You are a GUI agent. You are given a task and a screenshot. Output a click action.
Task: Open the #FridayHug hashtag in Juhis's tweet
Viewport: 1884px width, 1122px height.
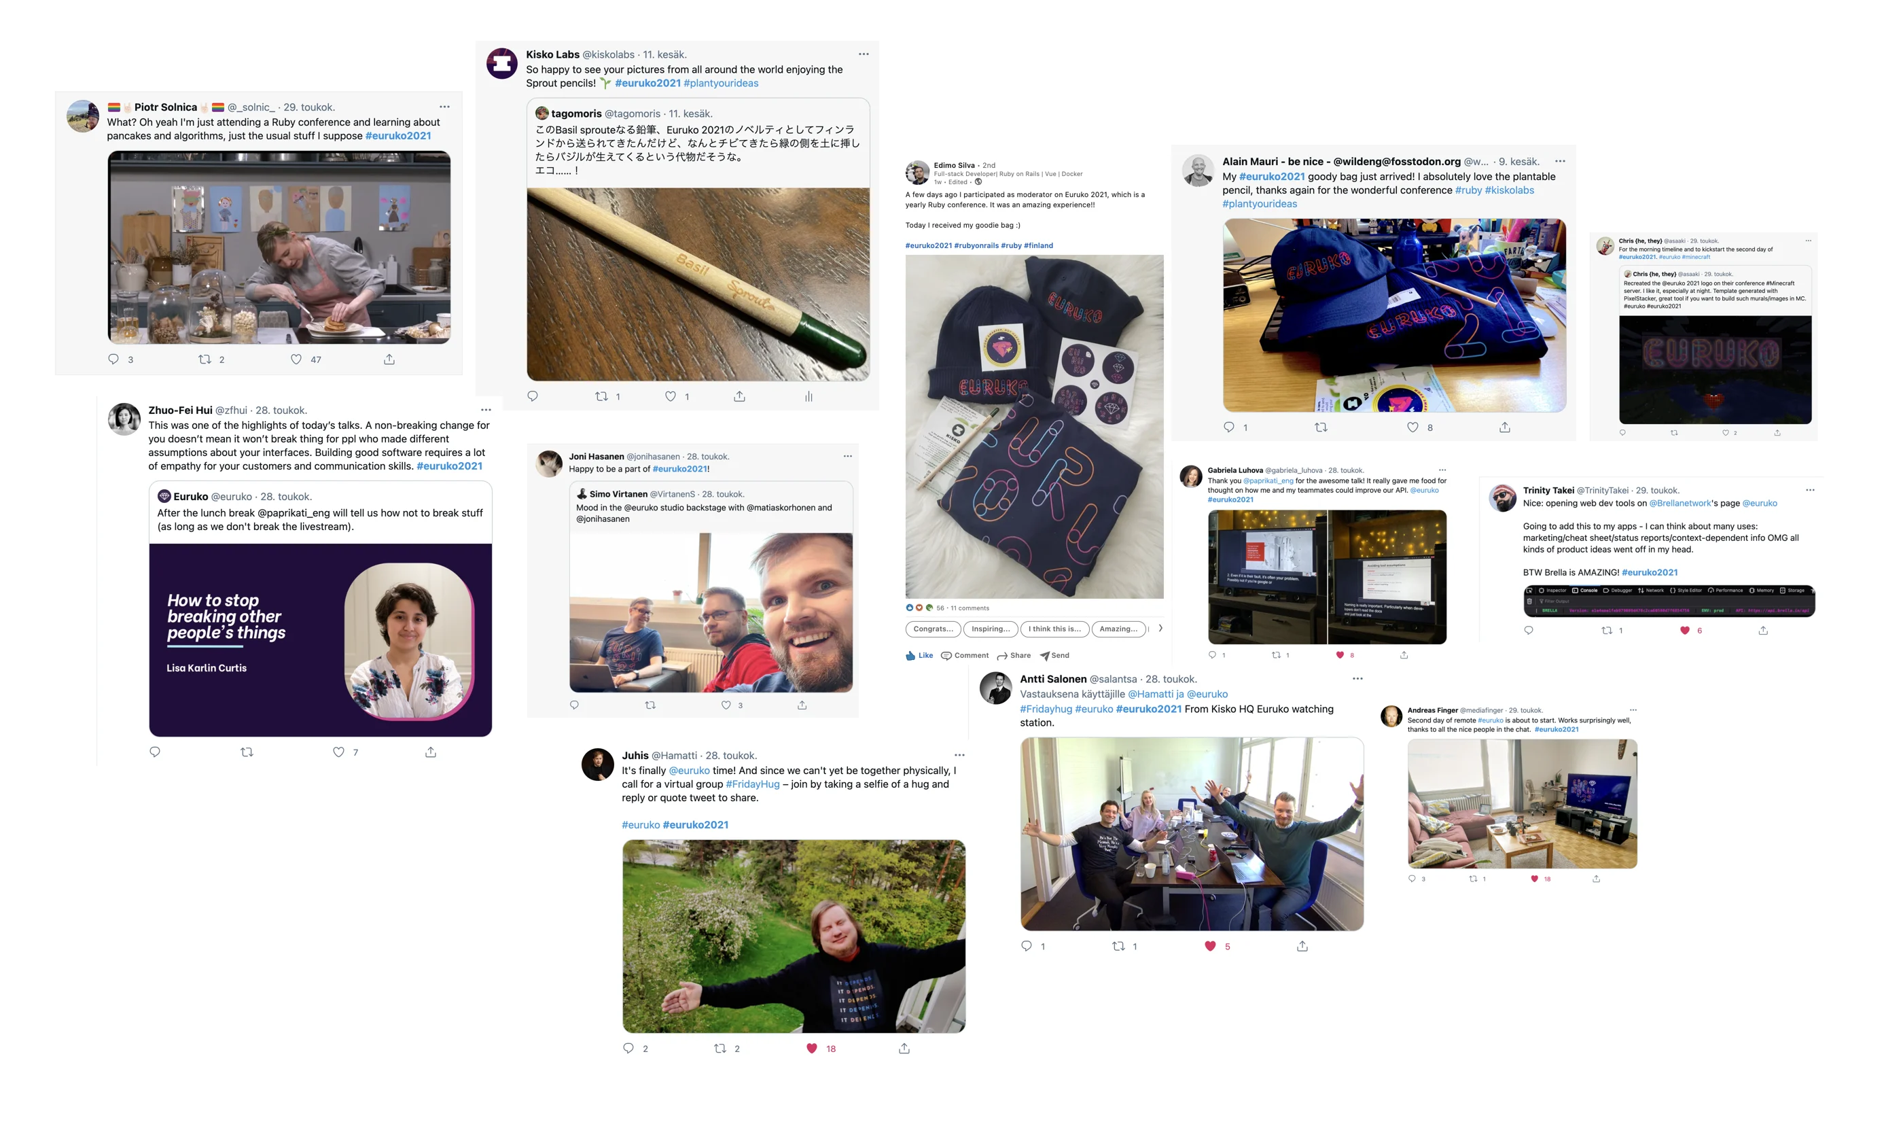coord(752,784)
